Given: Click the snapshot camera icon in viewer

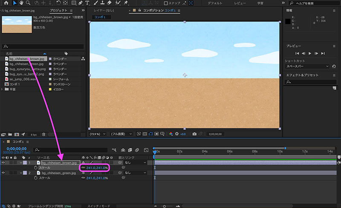Looking at the screenshot, I should (x=194, y=134).
